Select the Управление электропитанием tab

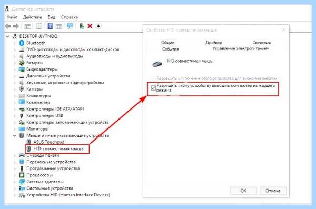tap(241, 48)
